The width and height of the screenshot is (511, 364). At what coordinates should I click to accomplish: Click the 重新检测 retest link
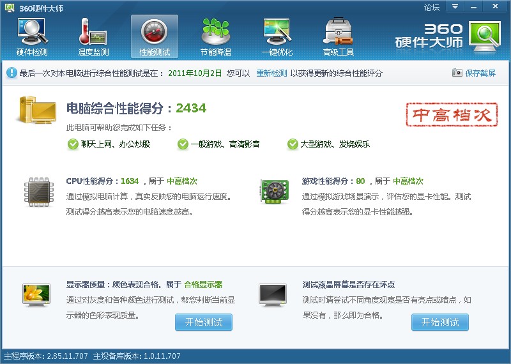[x=271, y=73]
